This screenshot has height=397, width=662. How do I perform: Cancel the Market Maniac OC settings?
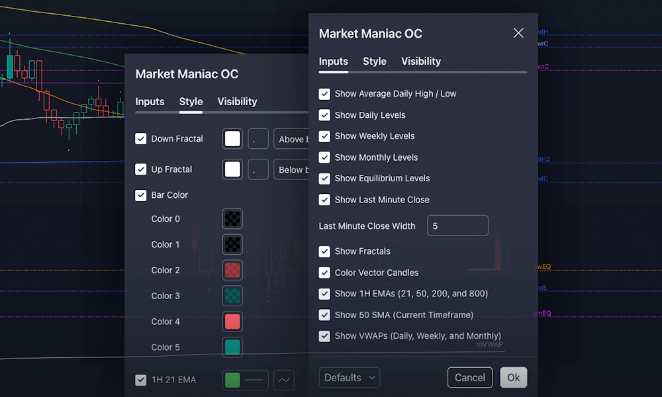point(470,377)
